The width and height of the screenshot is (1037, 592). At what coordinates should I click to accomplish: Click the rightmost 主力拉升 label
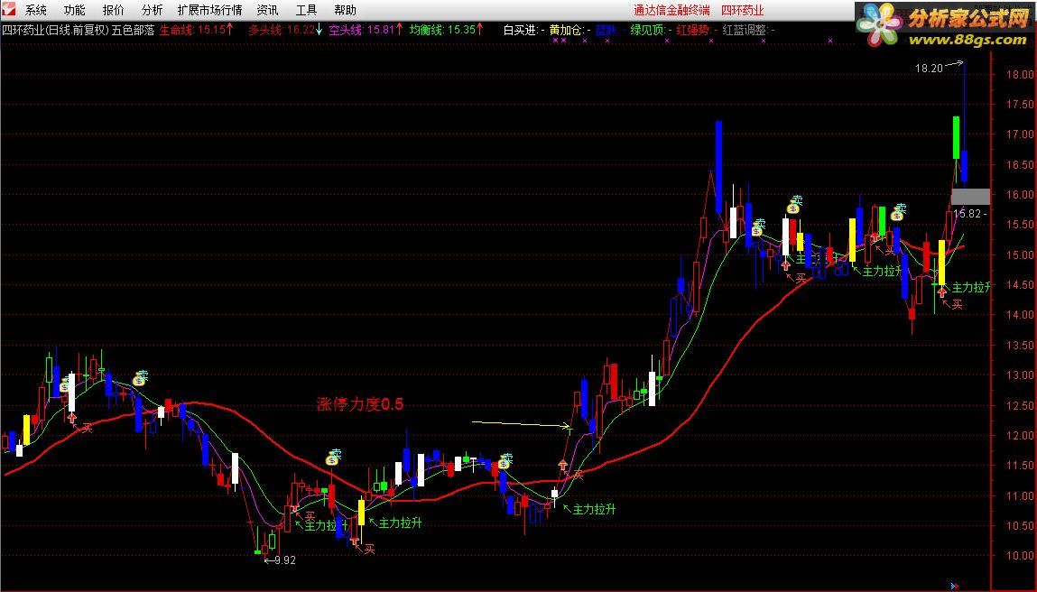click(x=971, y=288)
